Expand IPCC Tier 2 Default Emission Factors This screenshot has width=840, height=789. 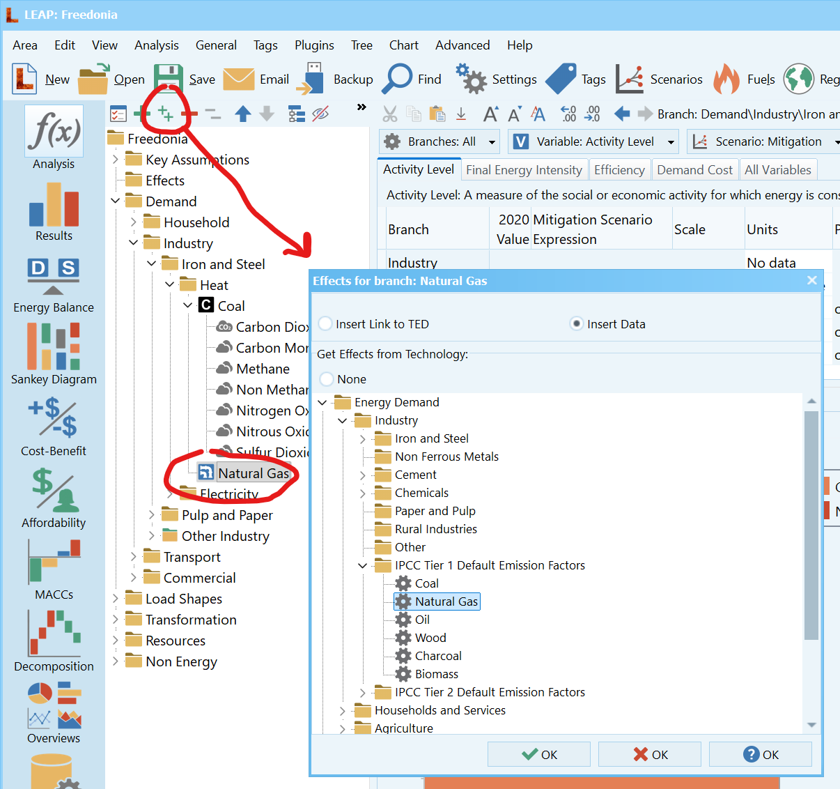click(x=363, y=693)
